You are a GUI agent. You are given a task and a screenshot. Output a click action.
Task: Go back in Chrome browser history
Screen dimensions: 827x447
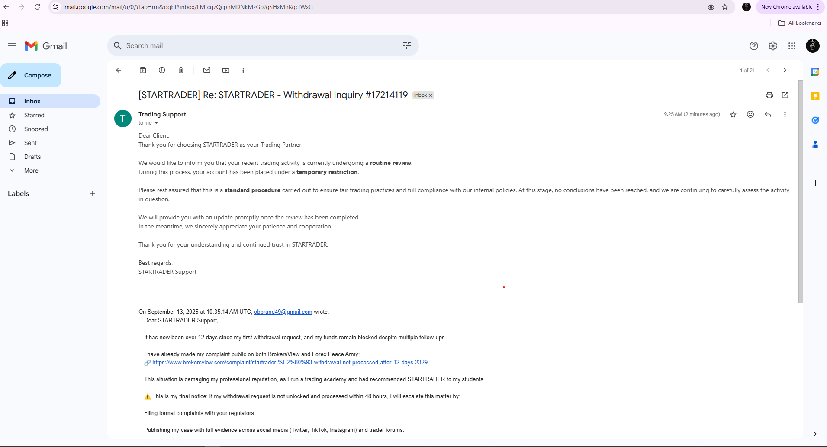(6, 7)
